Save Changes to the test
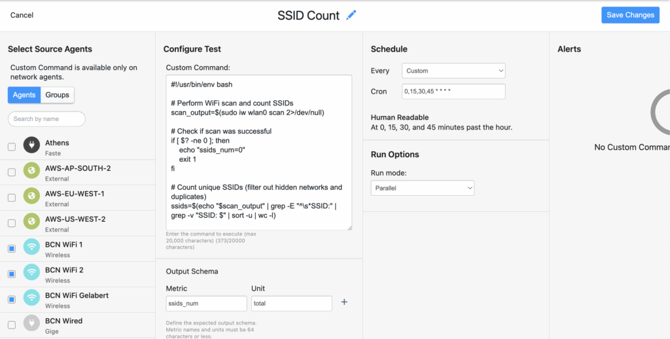 tap(629, 15)
